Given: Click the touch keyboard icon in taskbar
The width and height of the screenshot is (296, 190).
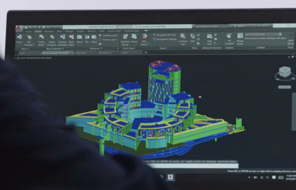Looking at the screenshot, I should tap(281, 177).
